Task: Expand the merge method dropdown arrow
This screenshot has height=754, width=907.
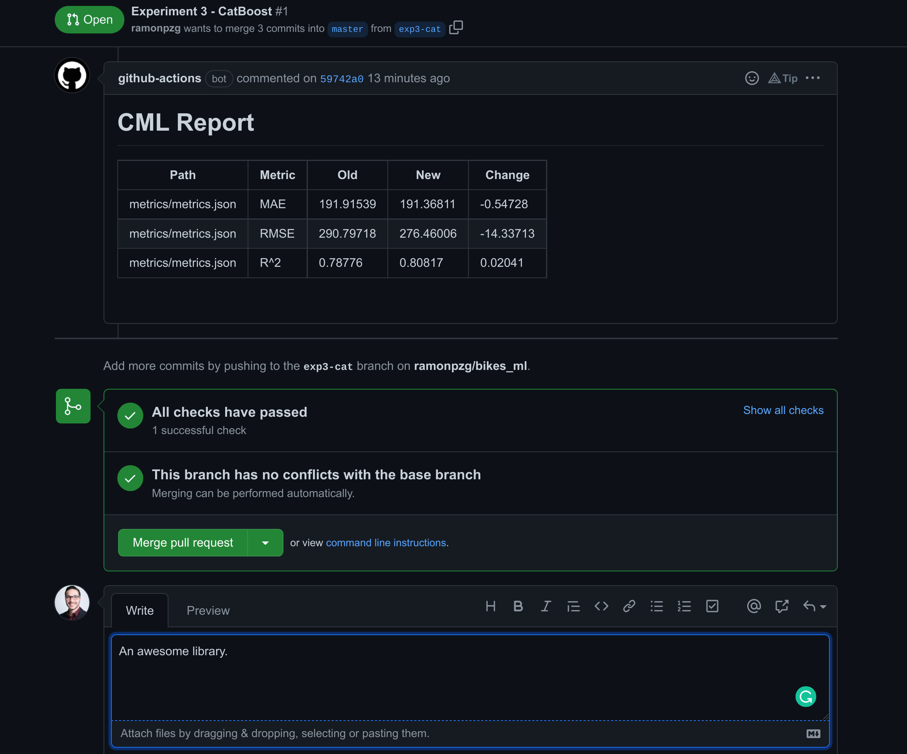Action: tap(265, 542)
